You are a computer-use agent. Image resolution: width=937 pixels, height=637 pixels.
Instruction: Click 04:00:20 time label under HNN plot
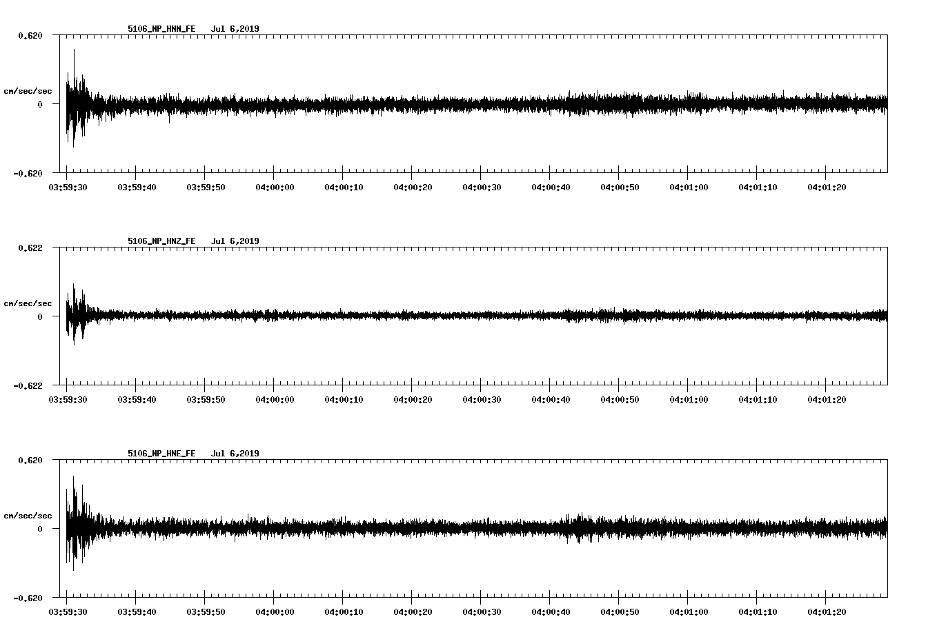413,187
